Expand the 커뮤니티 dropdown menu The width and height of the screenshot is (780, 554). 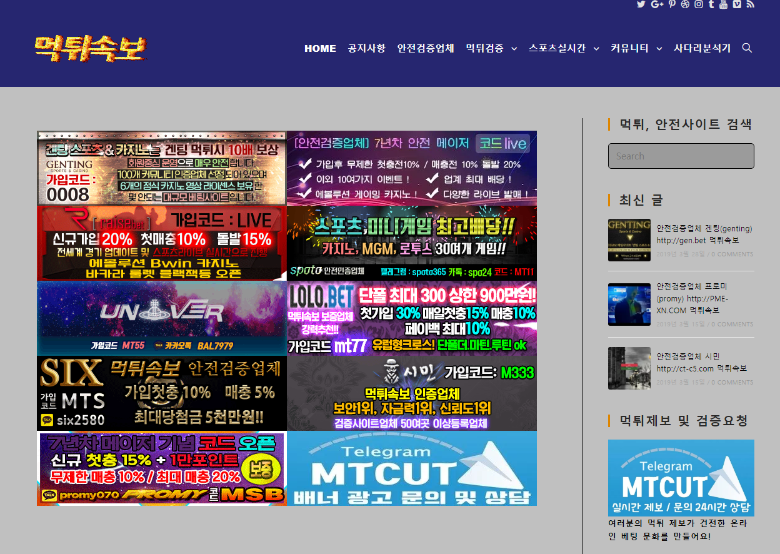pyautogui.click(x=636, y=48)
